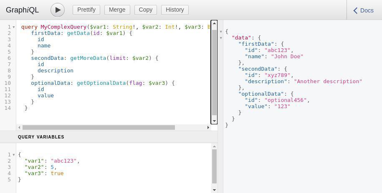Click "123" value in result pane
The image size is (382, 193).
coord(282,106)
